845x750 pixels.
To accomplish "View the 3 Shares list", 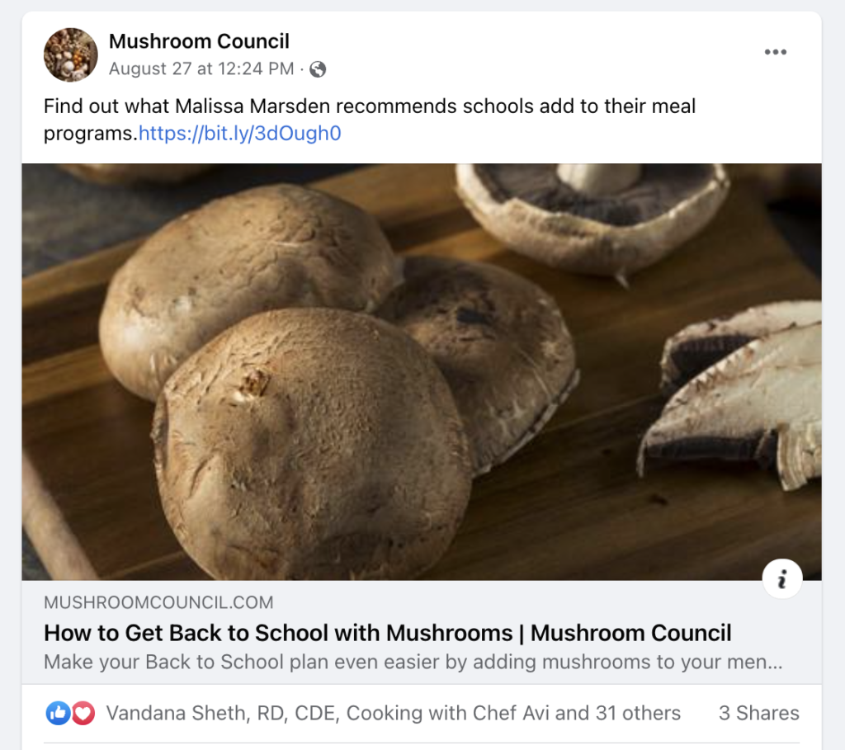I will (x=758, y=714).
